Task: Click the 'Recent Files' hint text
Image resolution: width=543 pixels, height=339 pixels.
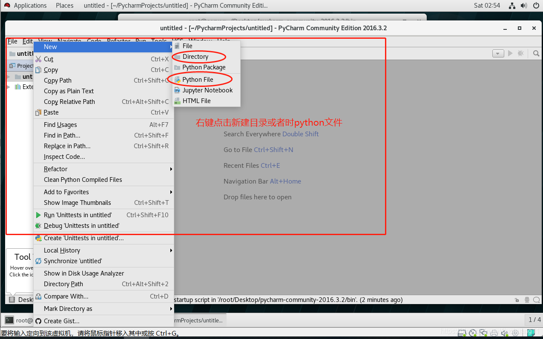Action: (x=241, y=166)
